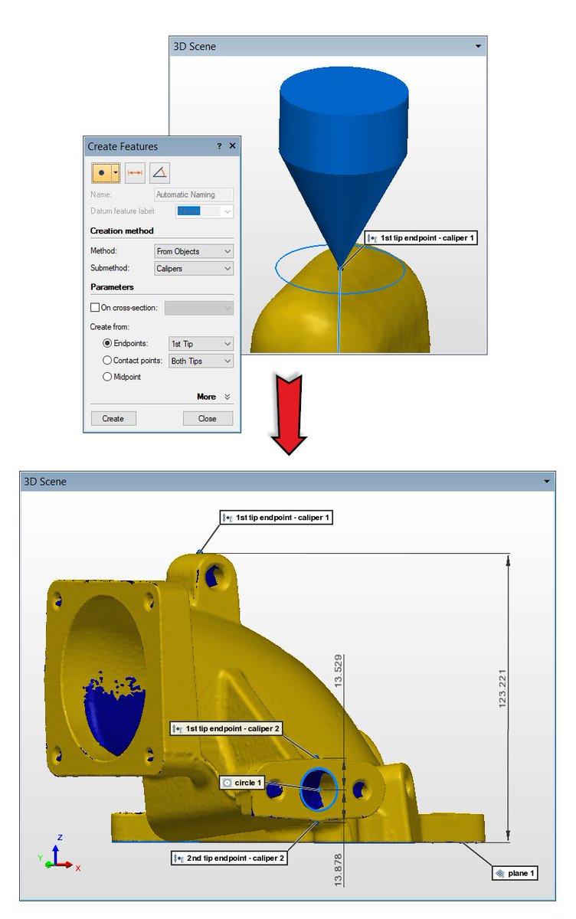Open the Submethod dropdown showing Calipers
The height and width of the screenshot is (919, 576).
194,268
